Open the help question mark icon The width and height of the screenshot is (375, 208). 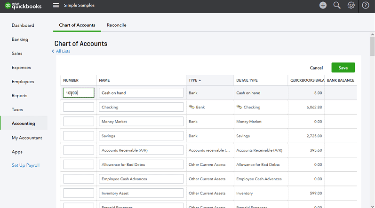point(366,5)
